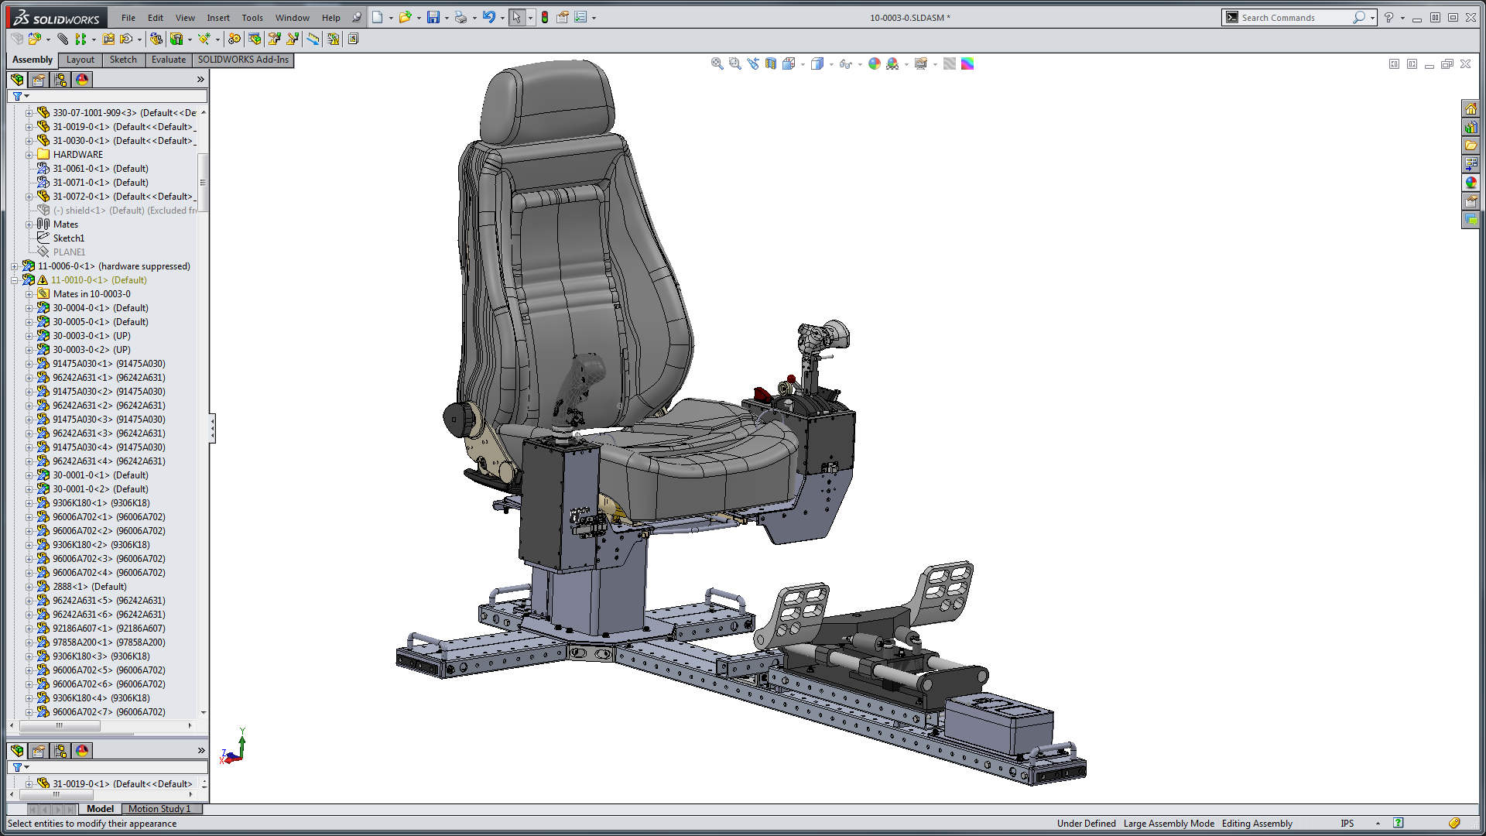Viewport: 1486px width, 836px height.
Task: Open View Orientation dropdown arrow
Action: point(803,64)
